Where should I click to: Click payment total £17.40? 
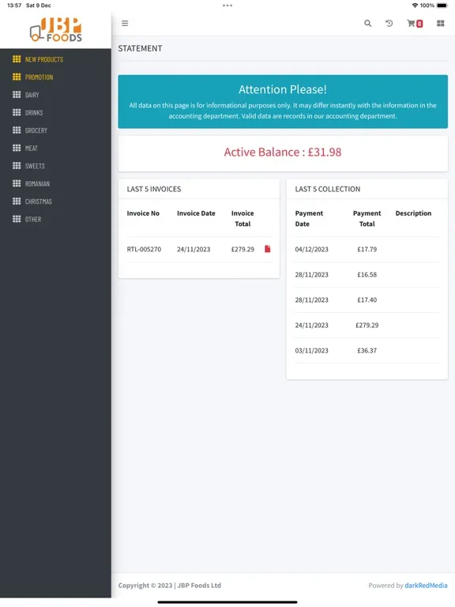click(367, 300)
